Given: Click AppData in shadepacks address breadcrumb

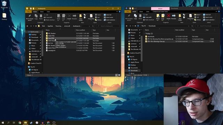Looking at the screenshot, I should tap(50, 26).
